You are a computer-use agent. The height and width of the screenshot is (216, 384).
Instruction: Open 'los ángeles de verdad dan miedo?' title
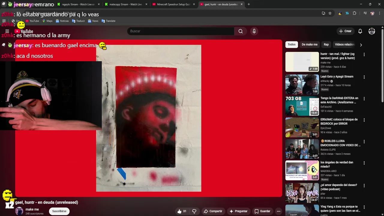[x=337, y=164]
